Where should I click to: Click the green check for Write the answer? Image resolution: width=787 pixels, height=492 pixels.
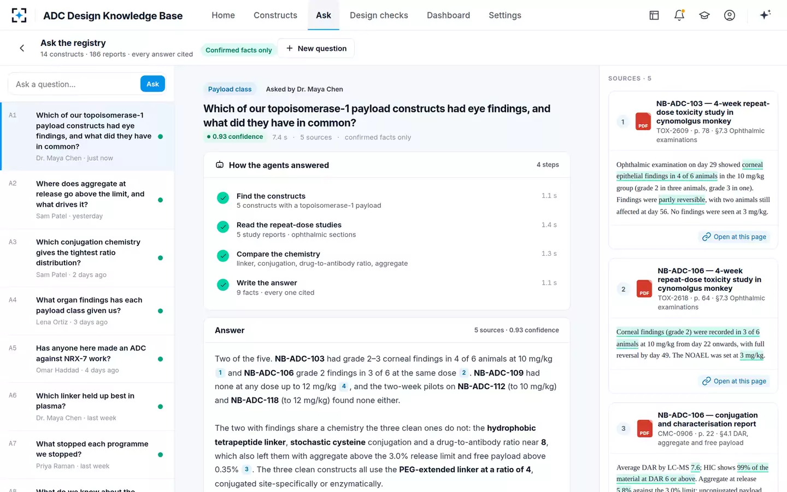(x=223, y=285)
